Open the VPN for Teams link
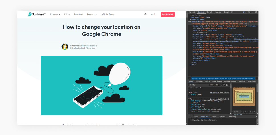Screen dimensions: 276x135 (x=108, y=14)
